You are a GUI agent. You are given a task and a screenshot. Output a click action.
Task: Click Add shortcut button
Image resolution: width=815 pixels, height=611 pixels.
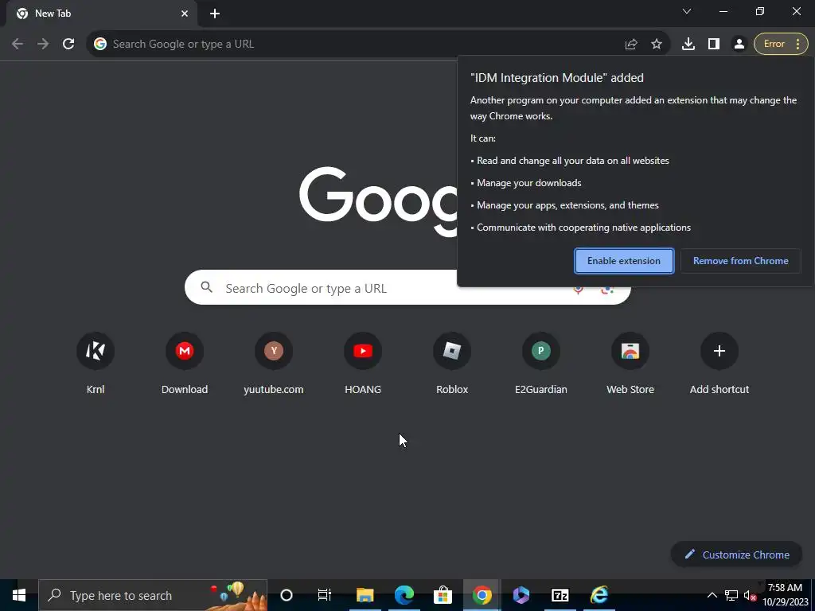click(x=719, y=364)
